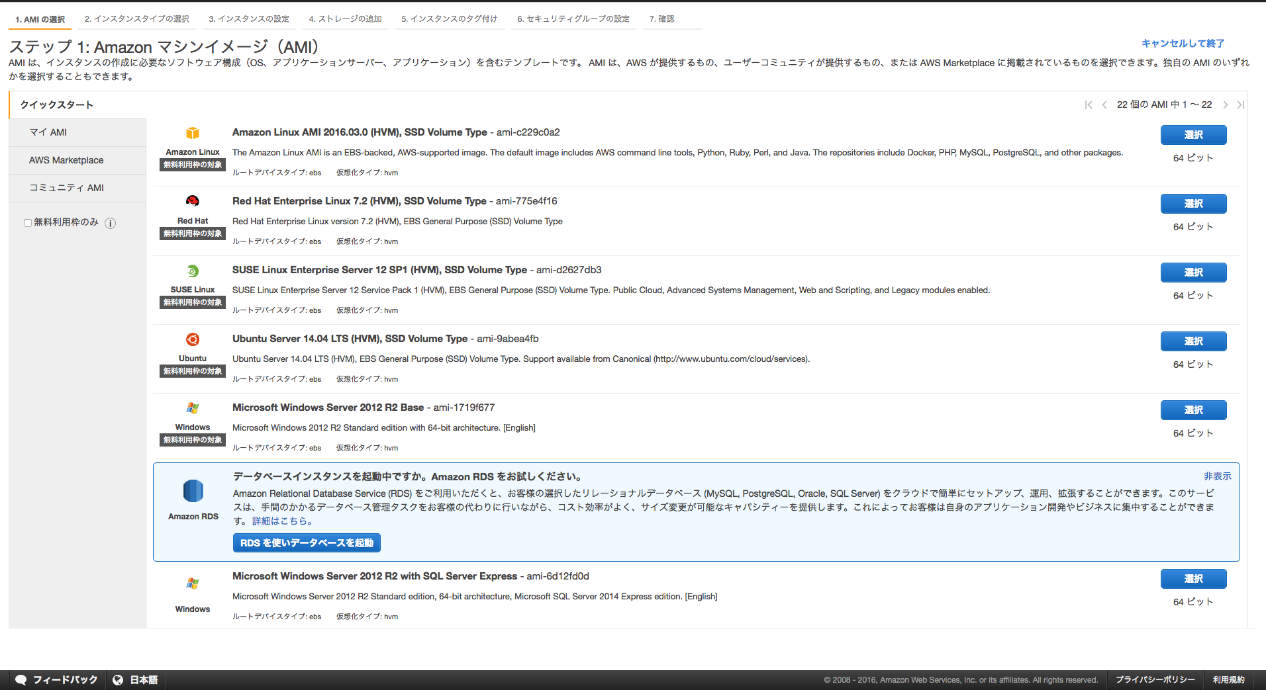
Task: Open the コミュニティ AMI section
Action: (66, 188)
